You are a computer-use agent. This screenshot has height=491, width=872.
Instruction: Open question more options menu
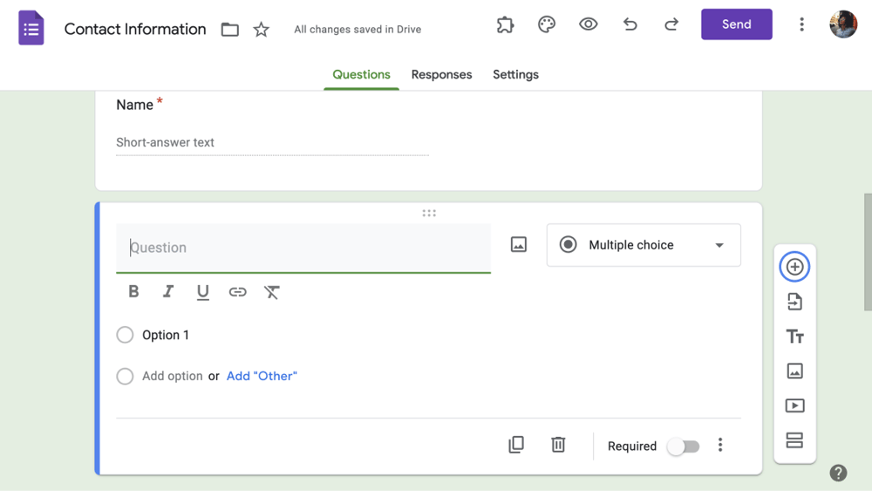[x=720, y=445]
